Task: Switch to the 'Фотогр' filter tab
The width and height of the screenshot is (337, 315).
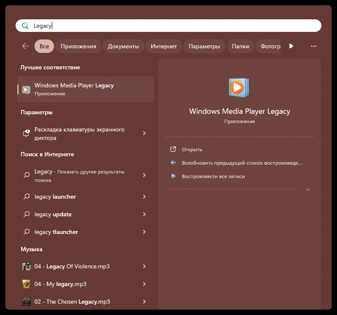Action: pos(268,46)
